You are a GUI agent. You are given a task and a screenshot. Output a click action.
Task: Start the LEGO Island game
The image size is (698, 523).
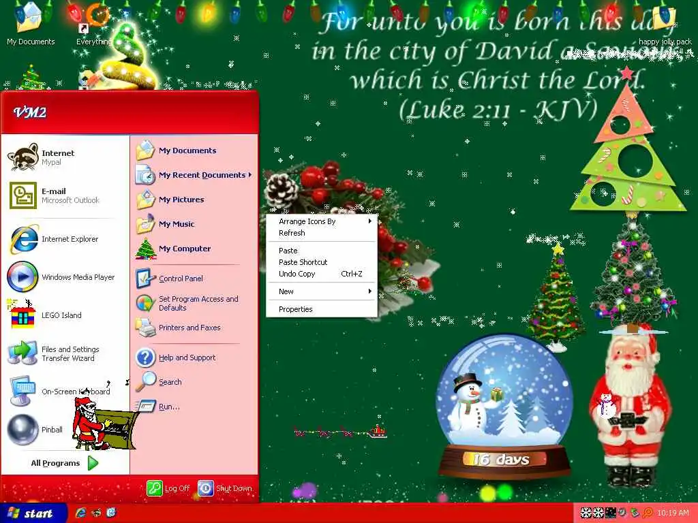(x=65, y=315)
